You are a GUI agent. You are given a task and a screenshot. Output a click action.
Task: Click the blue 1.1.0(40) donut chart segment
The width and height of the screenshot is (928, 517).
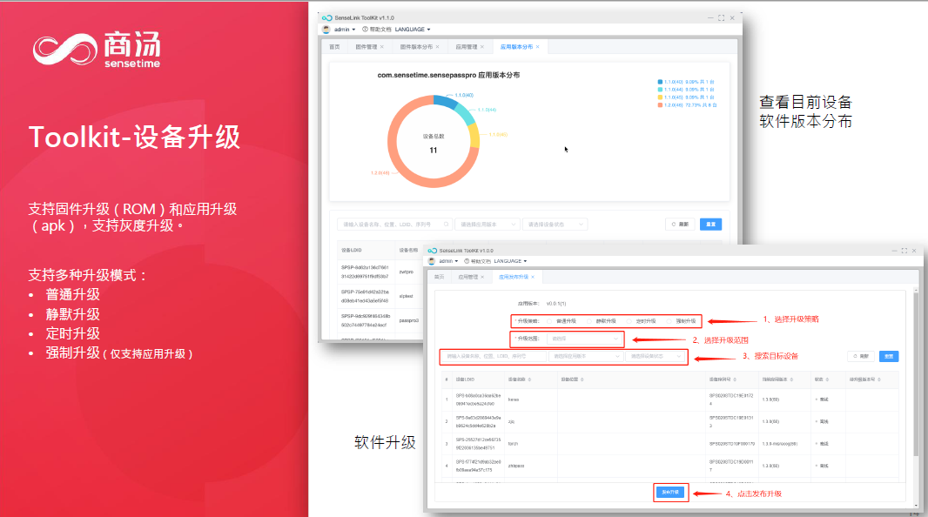[445, 102]
